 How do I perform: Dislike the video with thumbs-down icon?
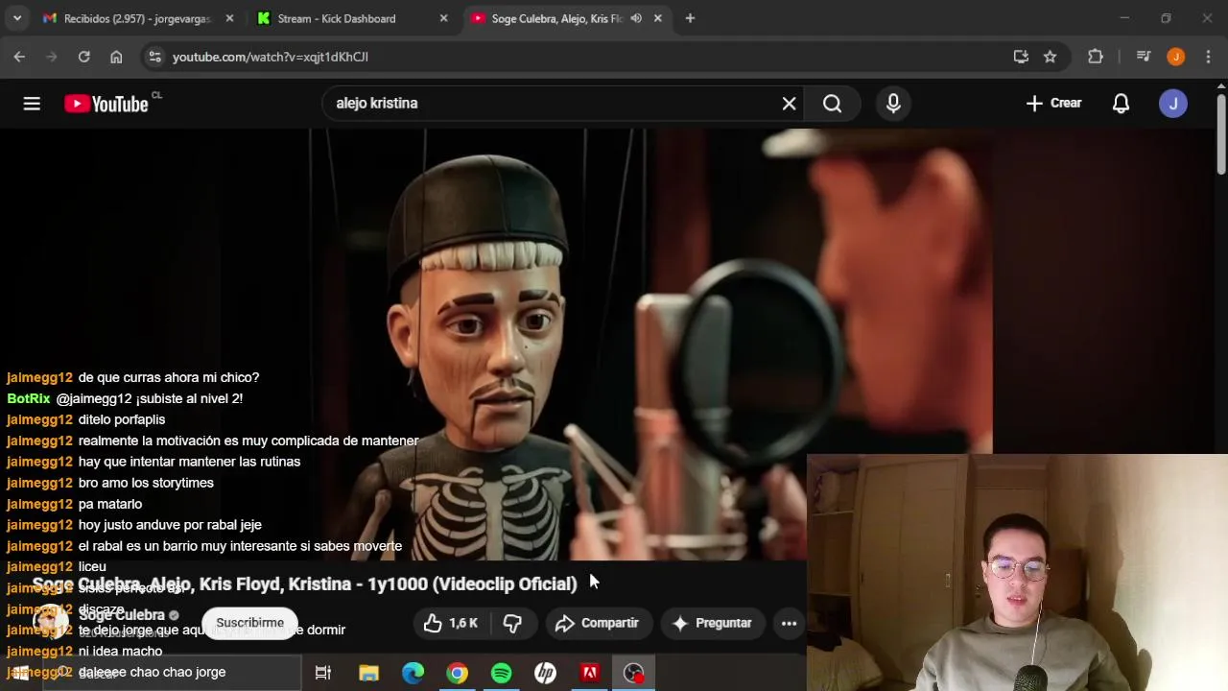(x=512, y=623)
